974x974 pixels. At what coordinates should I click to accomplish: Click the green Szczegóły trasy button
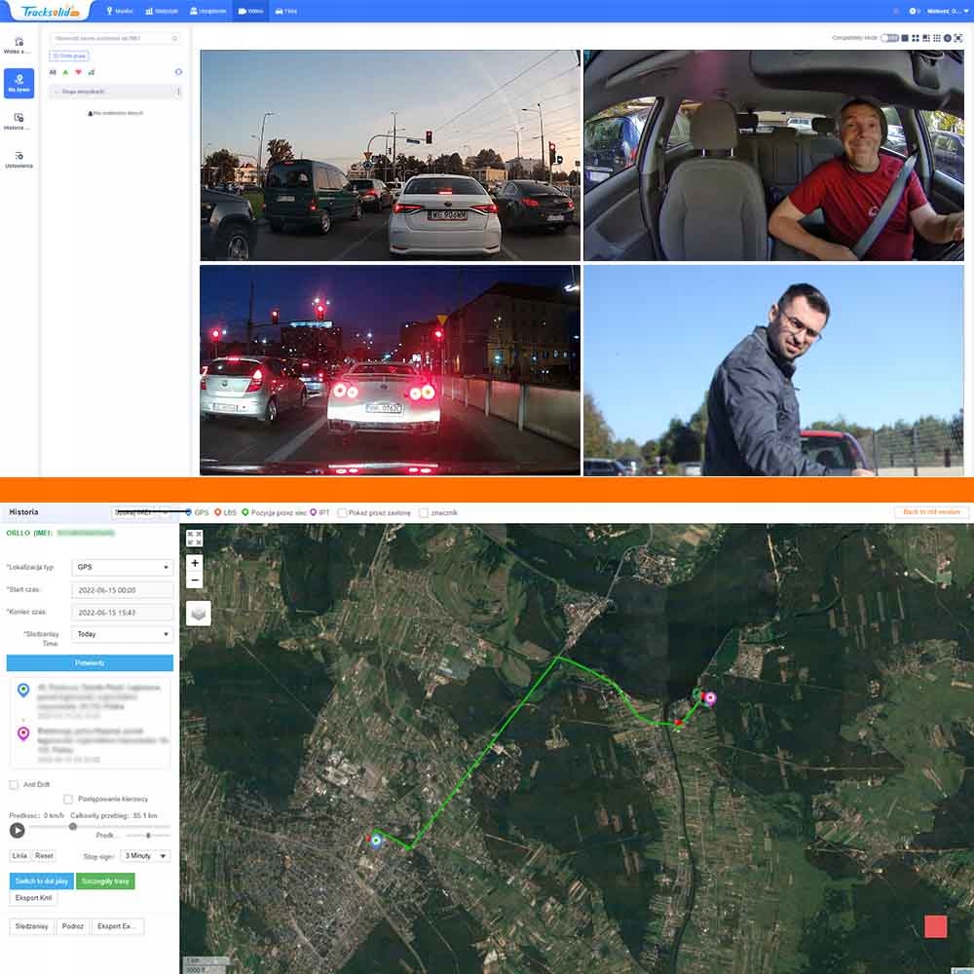[x=105, y=880]
